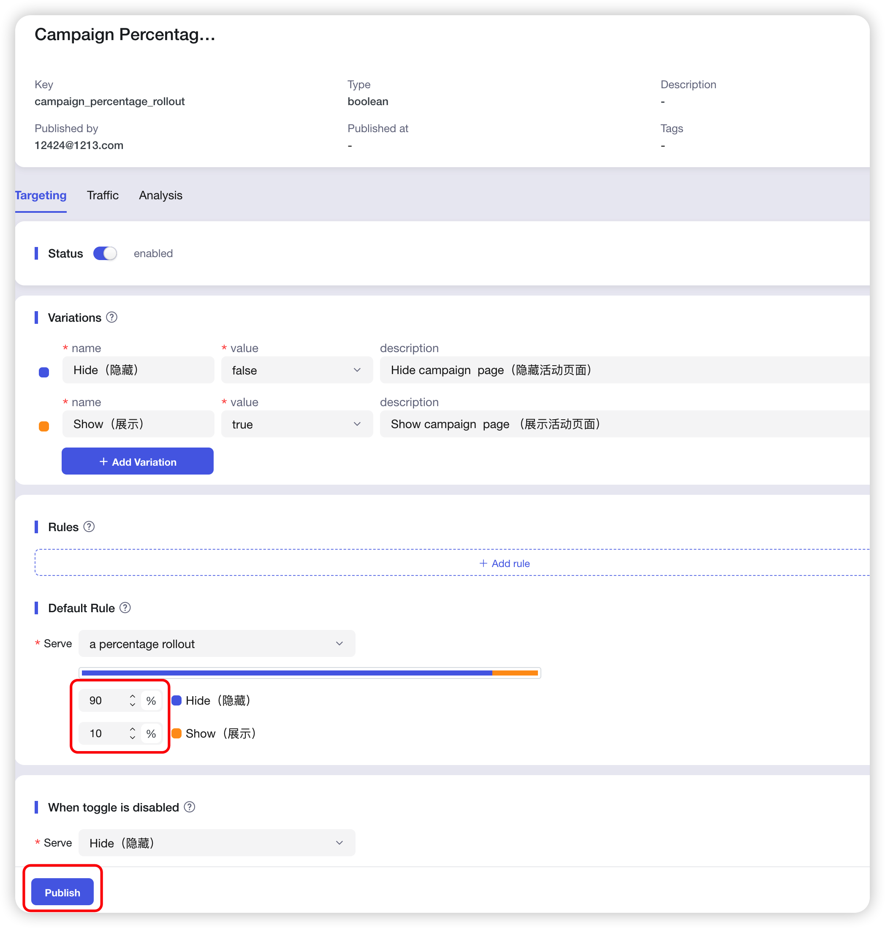Click orange color square of Show variation row
This screenshot has height=928, width=885.
[x=44, y=426]
